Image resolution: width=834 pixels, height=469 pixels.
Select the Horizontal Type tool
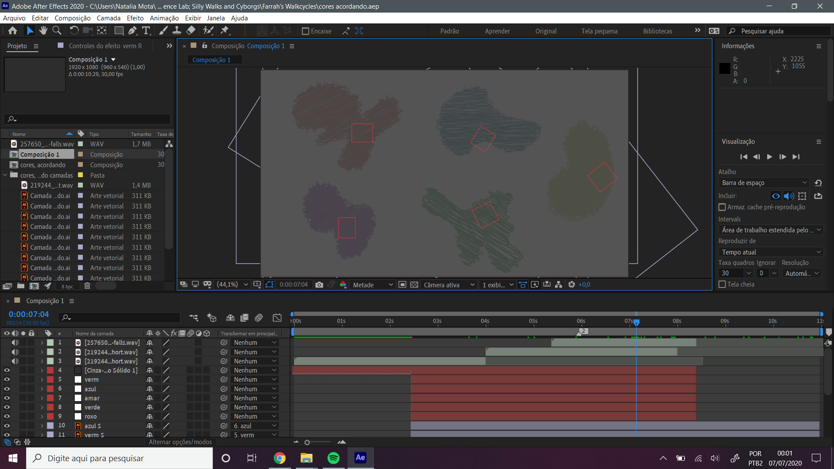[x=146, y=30]
